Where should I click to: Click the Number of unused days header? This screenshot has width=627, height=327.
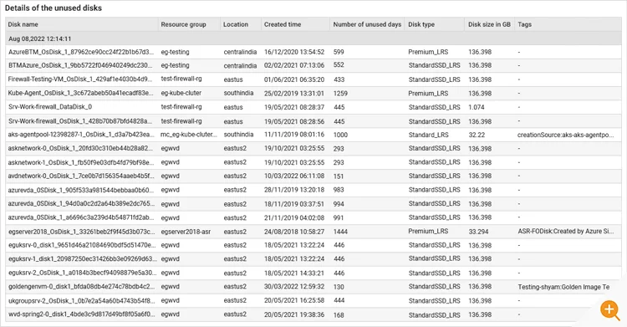(367, 24)
